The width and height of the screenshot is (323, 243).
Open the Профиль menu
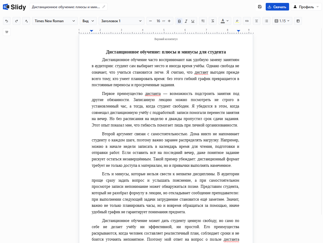tap(306, 7)
